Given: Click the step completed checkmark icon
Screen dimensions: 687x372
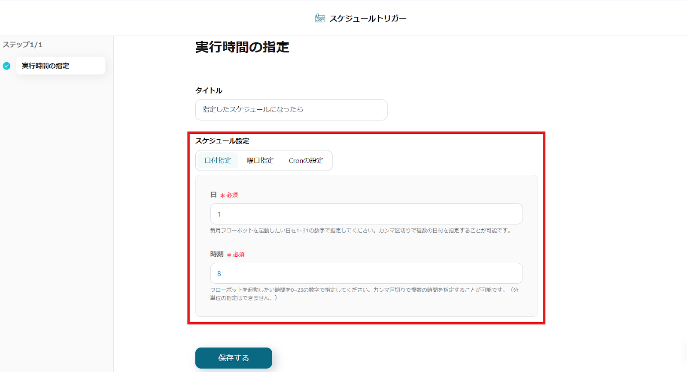Looking at the screenshot, I should [6, 66].
